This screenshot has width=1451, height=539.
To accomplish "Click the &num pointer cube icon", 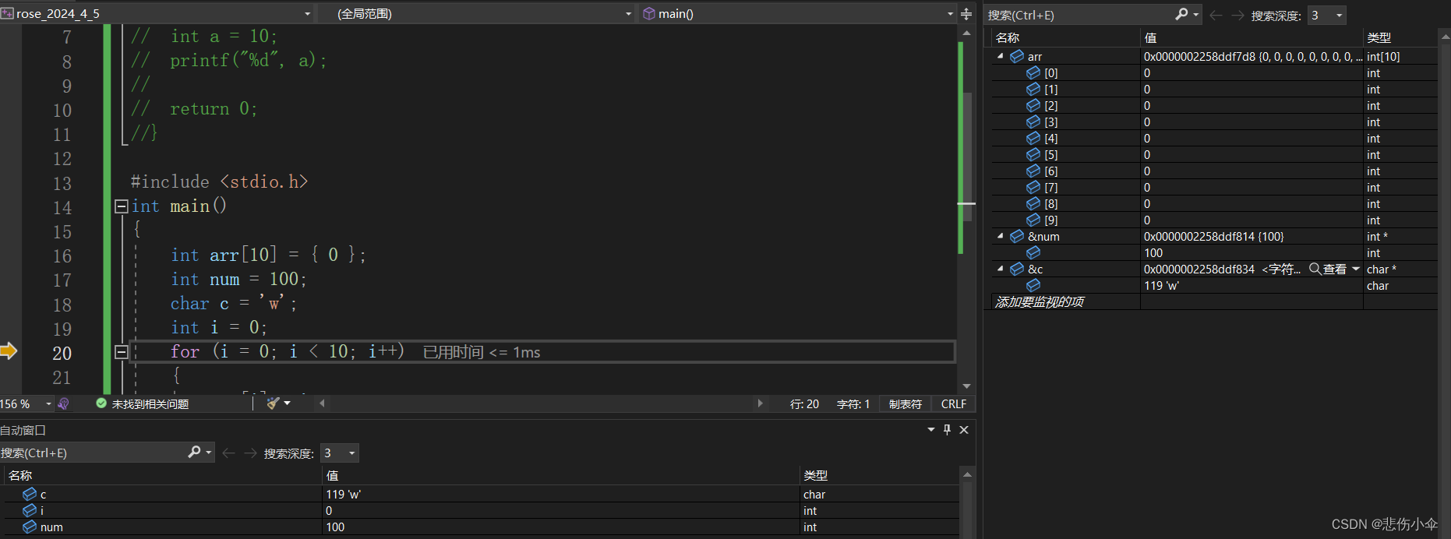I will click(1017, 236).
